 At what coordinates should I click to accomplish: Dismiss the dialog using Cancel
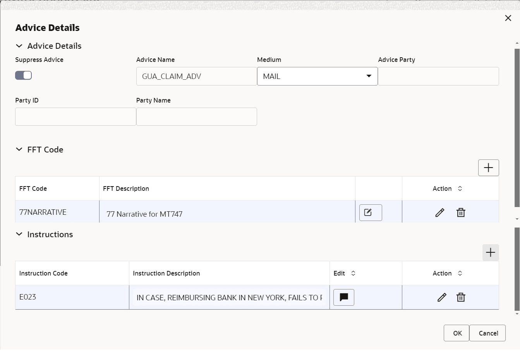click(487, 333)
